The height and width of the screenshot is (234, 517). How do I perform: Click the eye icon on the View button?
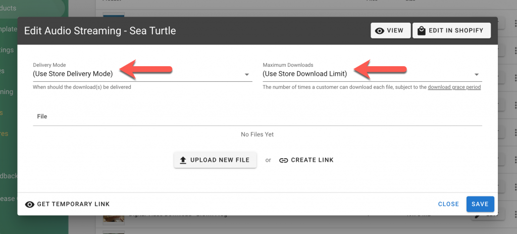[380, 31]
